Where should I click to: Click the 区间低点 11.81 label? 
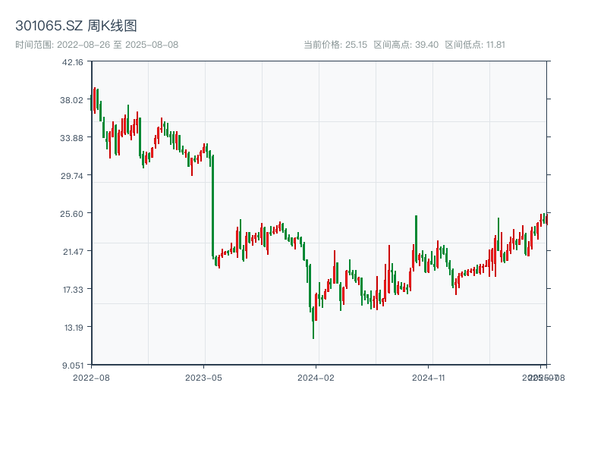point(475,45)
